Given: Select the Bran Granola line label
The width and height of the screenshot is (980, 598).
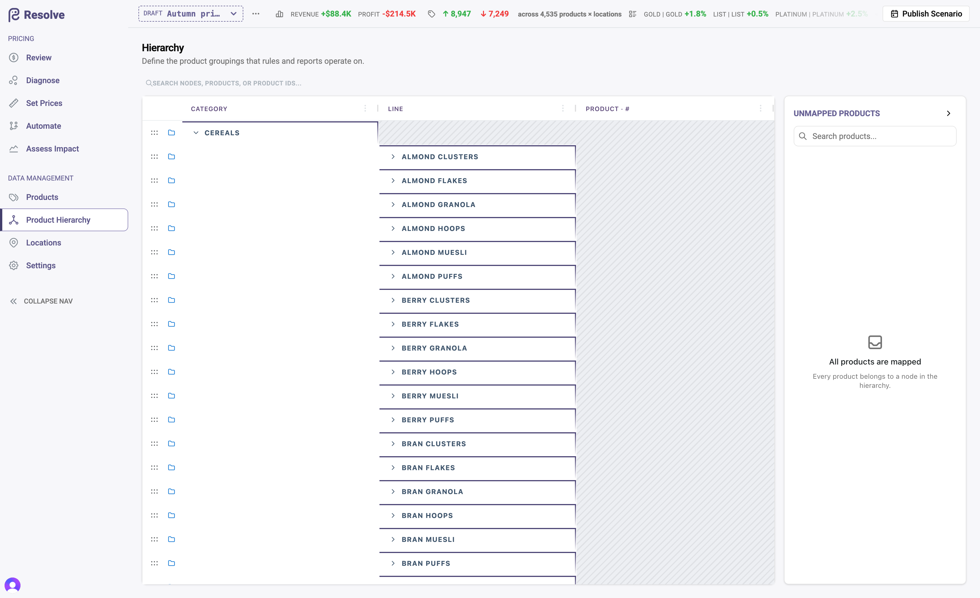Looking at the screenshot, I should point(432,492).
